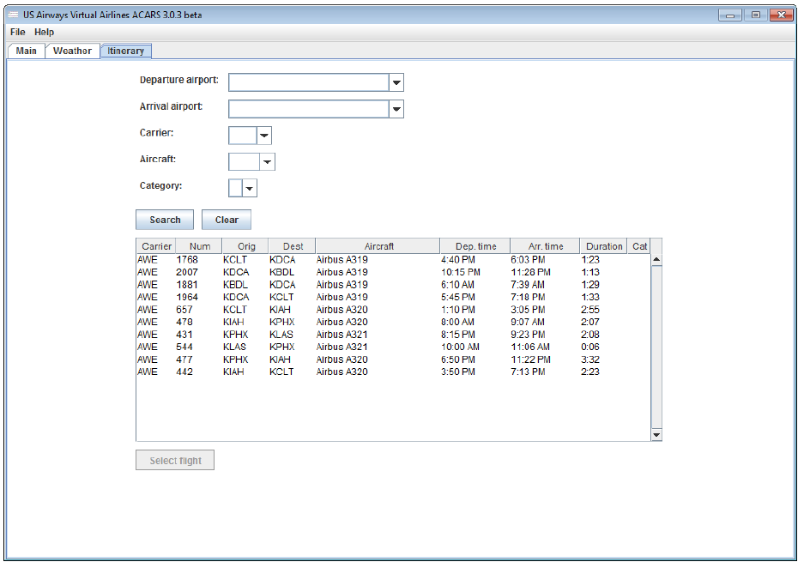Sort by the Dep. time column header
This screenshot has height=568, width=804.
coord(476,246)
